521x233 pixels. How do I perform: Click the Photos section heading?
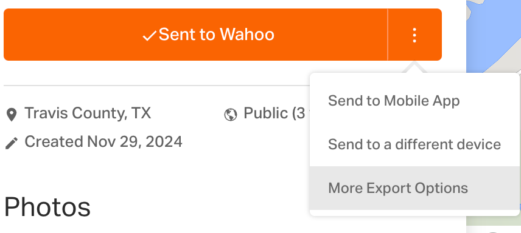coord(47,207)
